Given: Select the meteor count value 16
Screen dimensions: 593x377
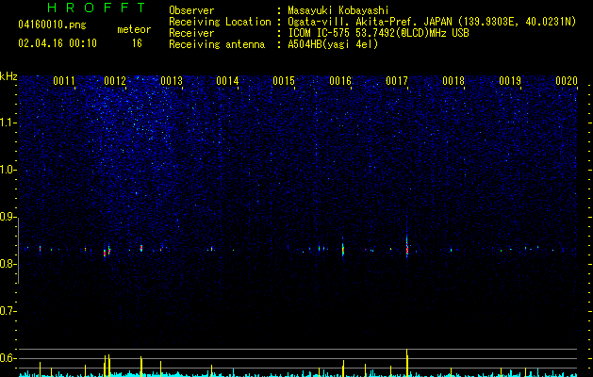Looking at the screenshot, I should tap(137, 43).
